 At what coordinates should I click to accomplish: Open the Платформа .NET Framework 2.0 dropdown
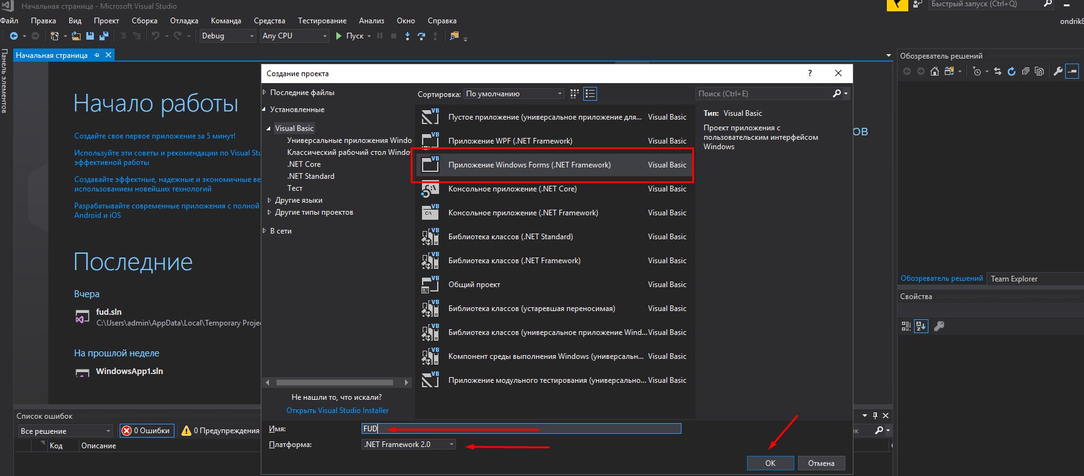409,445
